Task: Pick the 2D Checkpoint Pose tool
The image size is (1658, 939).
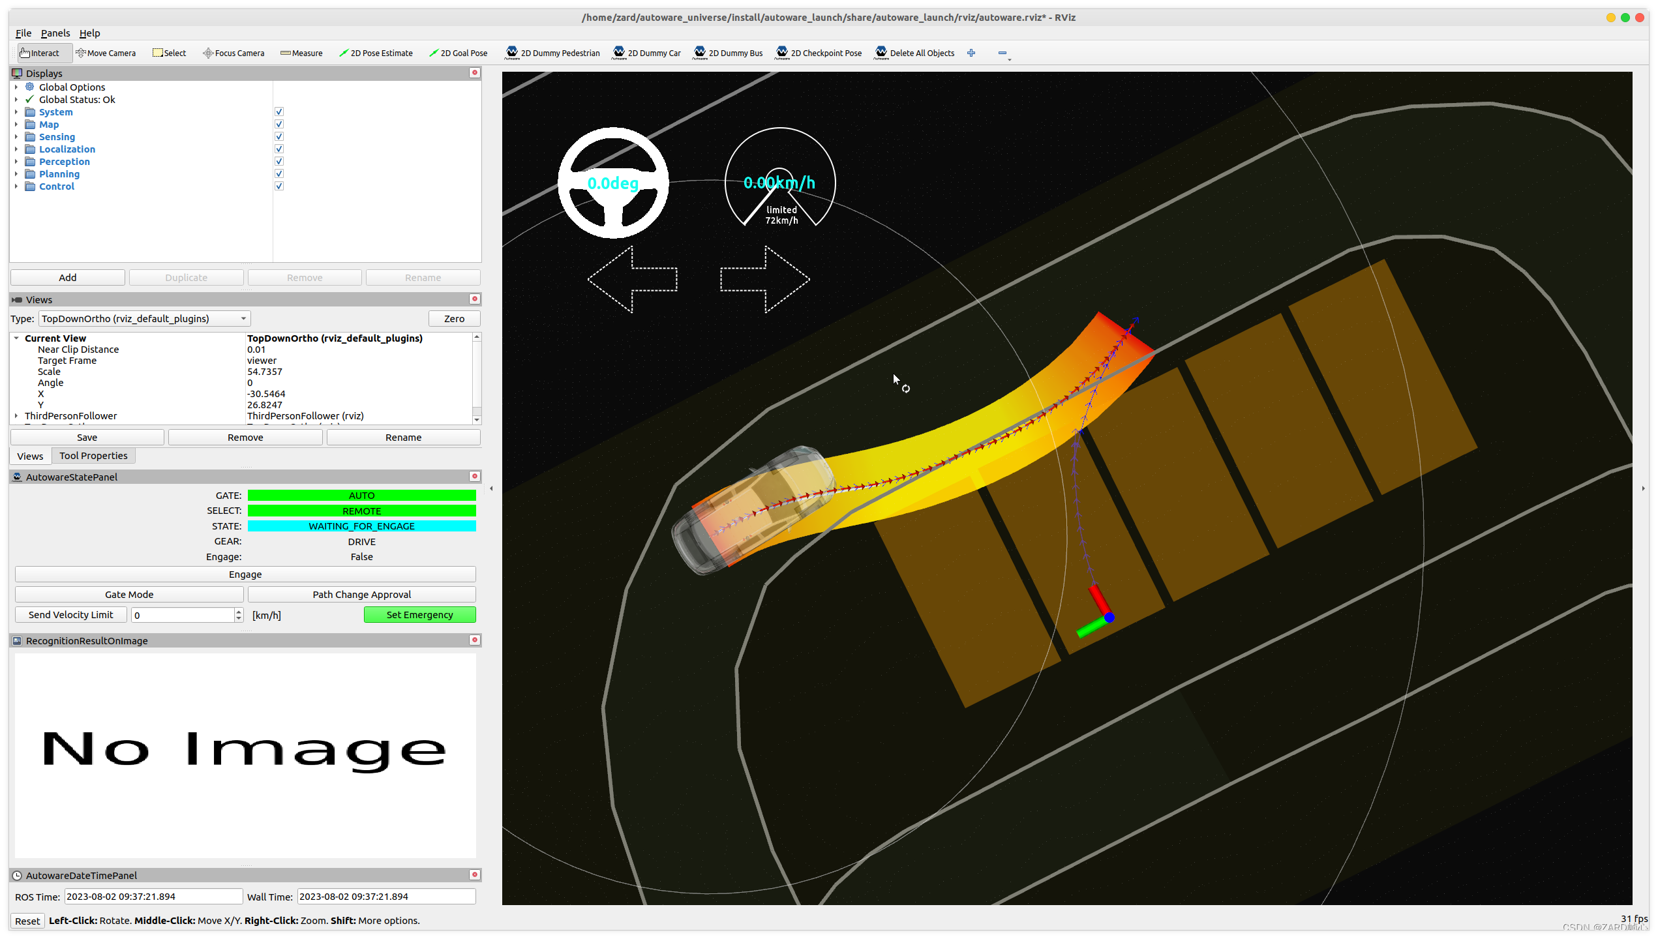Action: [x=819, y=53]
